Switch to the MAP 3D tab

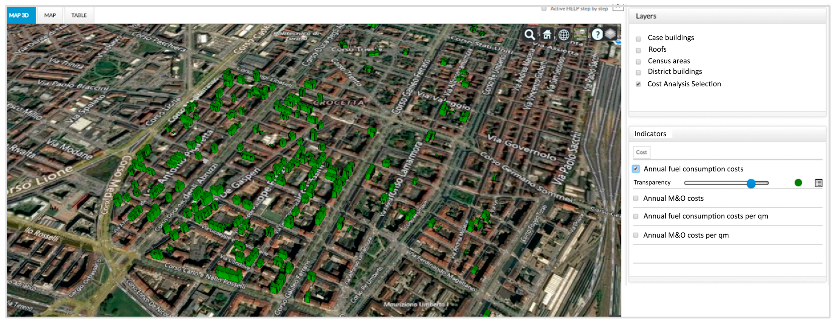(x=21, y=15)
